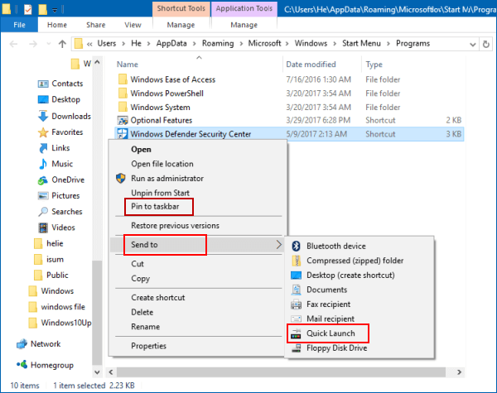Select Properties in the context menu

[x=148, y=346]
